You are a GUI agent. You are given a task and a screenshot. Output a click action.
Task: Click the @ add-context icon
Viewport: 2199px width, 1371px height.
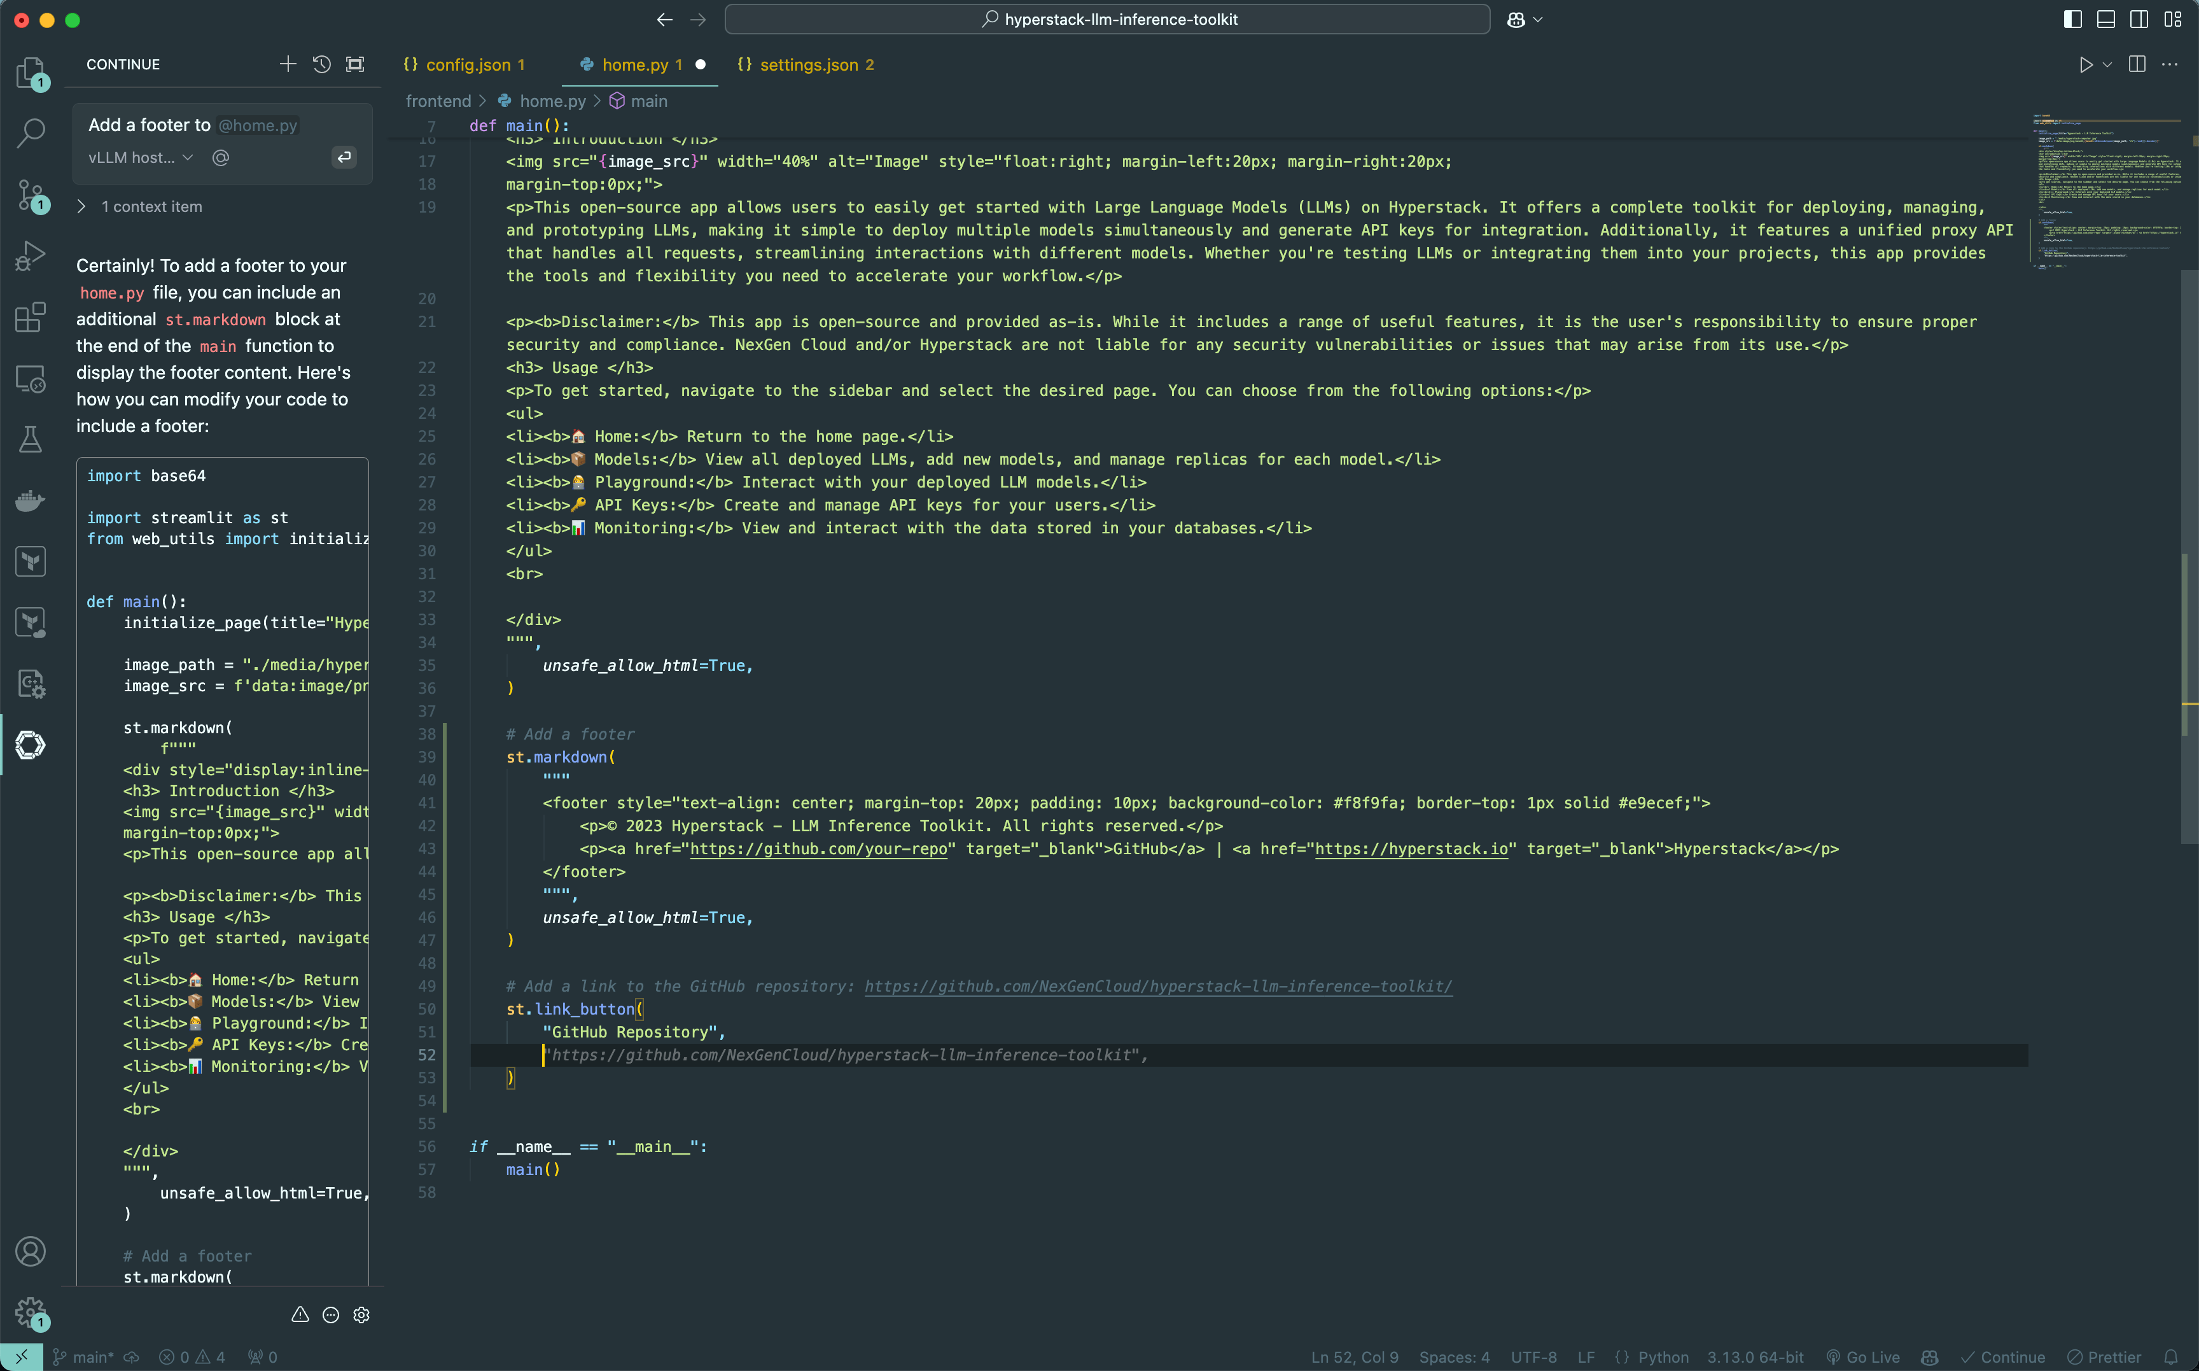[220, 158]
